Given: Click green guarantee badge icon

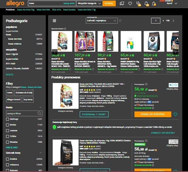Looking at the screenshot, I should pyautogui.click(x=54, y=127).
